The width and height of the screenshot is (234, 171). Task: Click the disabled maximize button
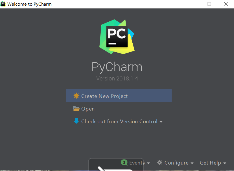coord(209,4)
